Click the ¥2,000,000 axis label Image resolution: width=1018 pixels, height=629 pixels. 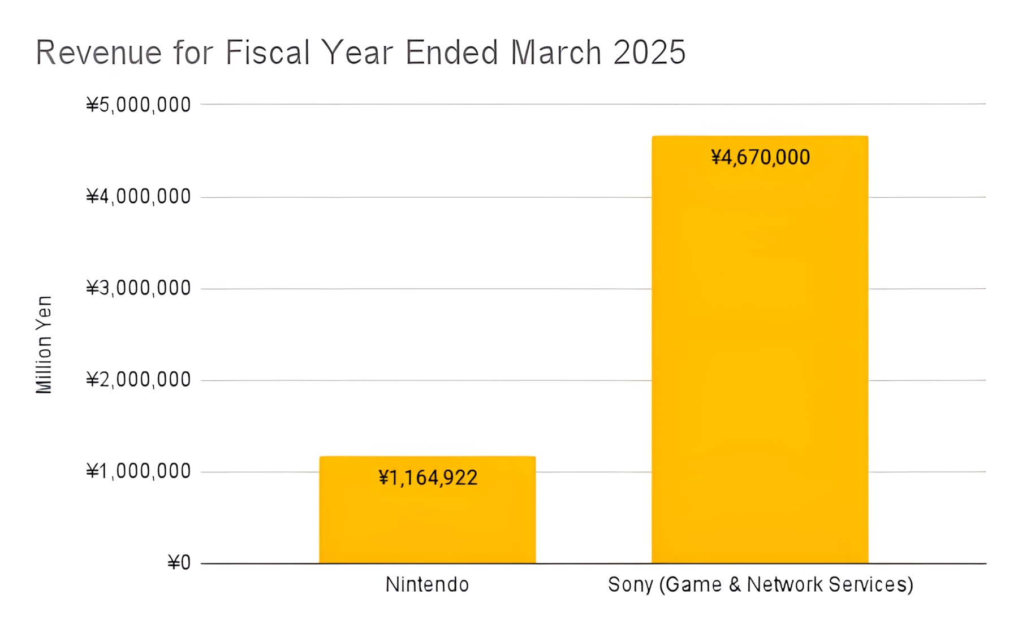tap(139, 380)
